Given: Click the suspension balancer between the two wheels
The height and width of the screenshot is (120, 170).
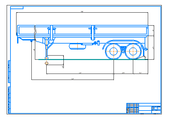Looking at the screenshot, I should click(123, 50).
